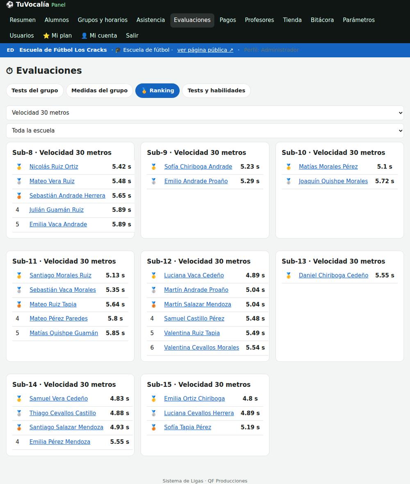This screenshot has width=410, height=484.
Task: Click gold medal icon for Samuel Vera Cedeño
Action: pyautogui.click(x=19, y=399)
